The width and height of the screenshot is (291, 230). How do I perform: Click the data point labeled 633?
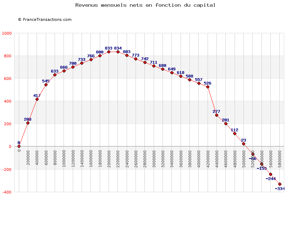click(55, 75)
